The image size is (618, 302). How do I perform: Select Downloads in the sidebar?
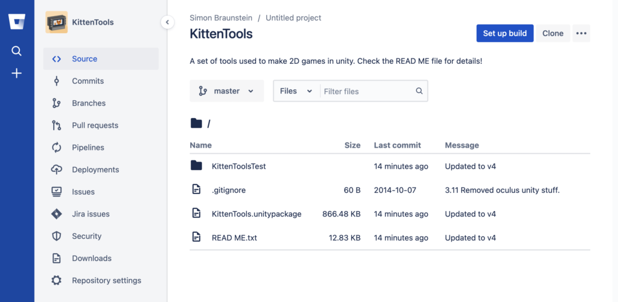101,259
